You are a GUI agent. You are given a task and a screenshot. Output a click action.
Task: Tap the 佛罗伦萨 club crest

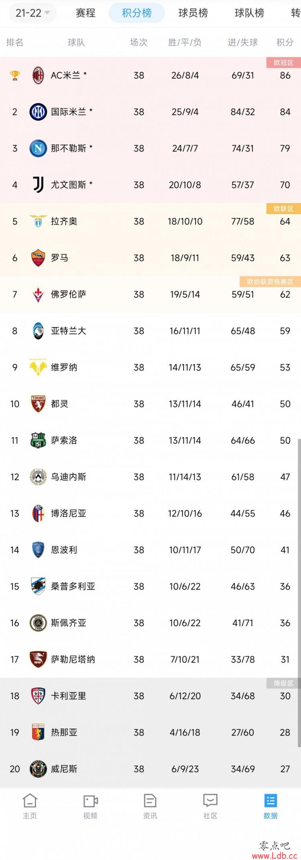click(x=38, y=294)
